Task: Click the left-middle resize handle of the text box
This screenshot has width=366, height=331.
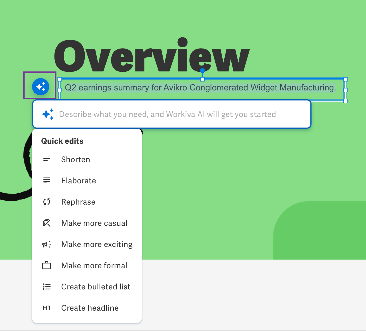Action: click(x=60, y=90)
